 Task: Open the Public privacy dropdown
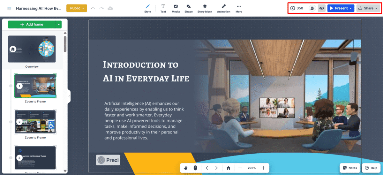(77, 8)
